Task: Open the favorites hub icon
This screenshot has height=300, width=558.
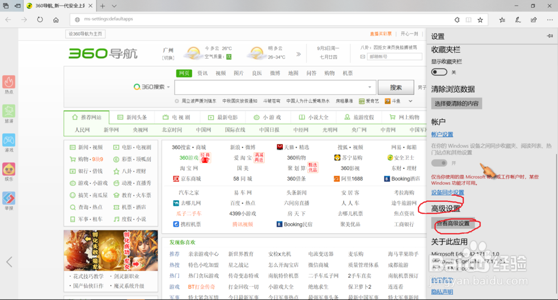Action: point(502,20)
